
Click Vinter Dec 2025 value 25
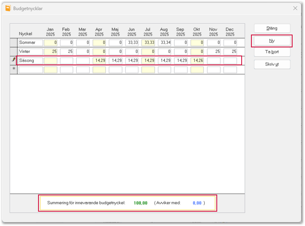(x=230, y=52)
